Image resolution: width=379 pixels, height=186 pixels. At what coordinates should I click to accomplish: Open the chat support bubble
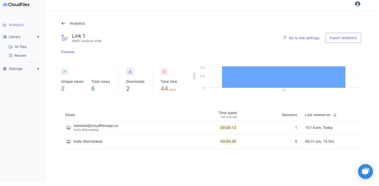coord(365,171)
